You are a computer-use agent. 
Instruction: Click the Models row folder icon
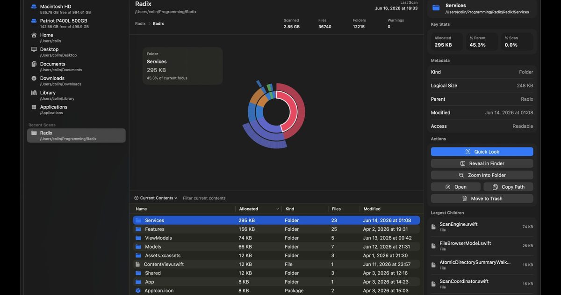138,247
